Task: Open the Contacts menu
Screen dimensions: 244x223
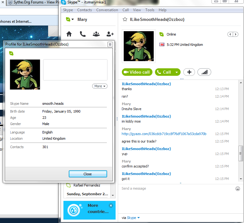Action: pos(84,10)
